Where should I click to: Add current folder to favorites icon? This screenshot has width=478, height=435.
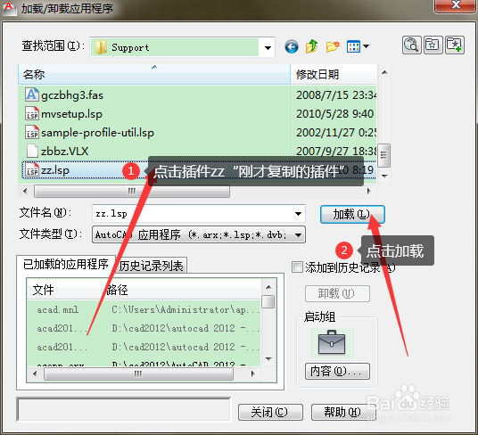(455, 45)
